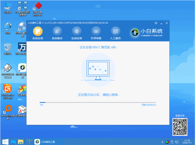The image size is (196, 145).
Task: Open the hamburger menu in title bar
Action: point(156,23)
